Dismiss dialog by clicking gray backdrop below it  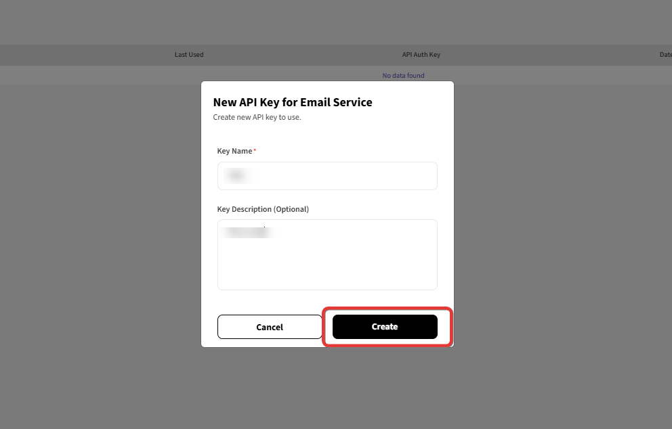coord(327,388)
